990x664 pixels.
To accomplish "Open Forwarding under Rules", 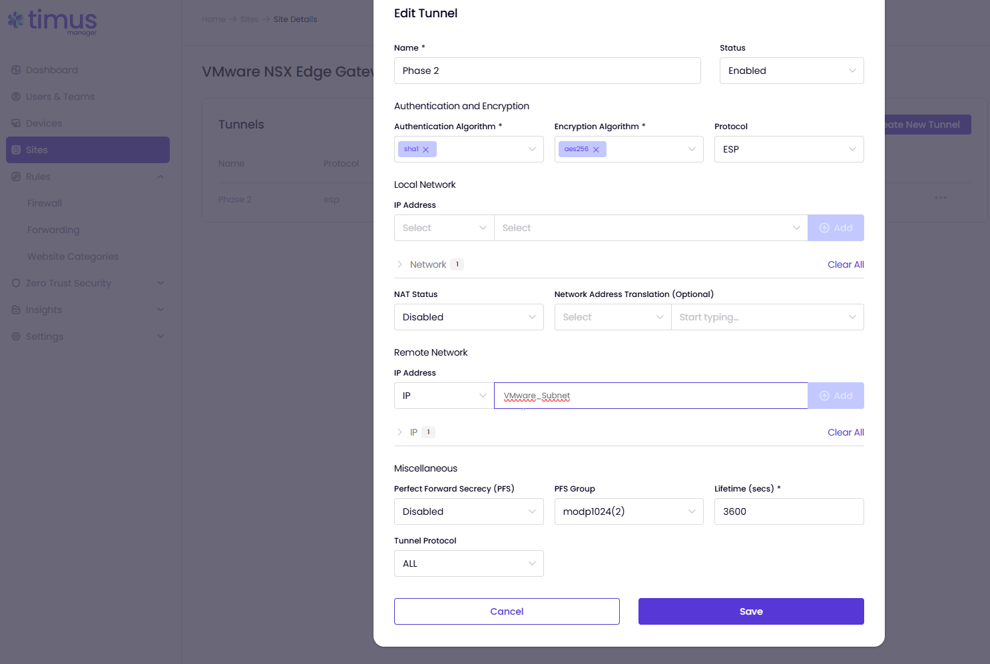I will click(x=53, y=230).
